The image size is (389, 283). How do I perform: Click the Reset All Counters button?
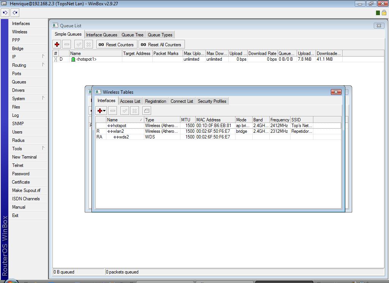point(161,45)
